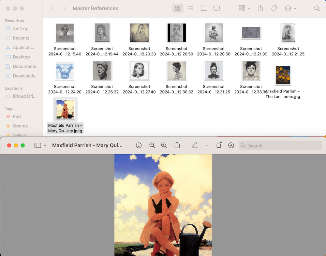Minimize the Preview window

tap(16, 146)
